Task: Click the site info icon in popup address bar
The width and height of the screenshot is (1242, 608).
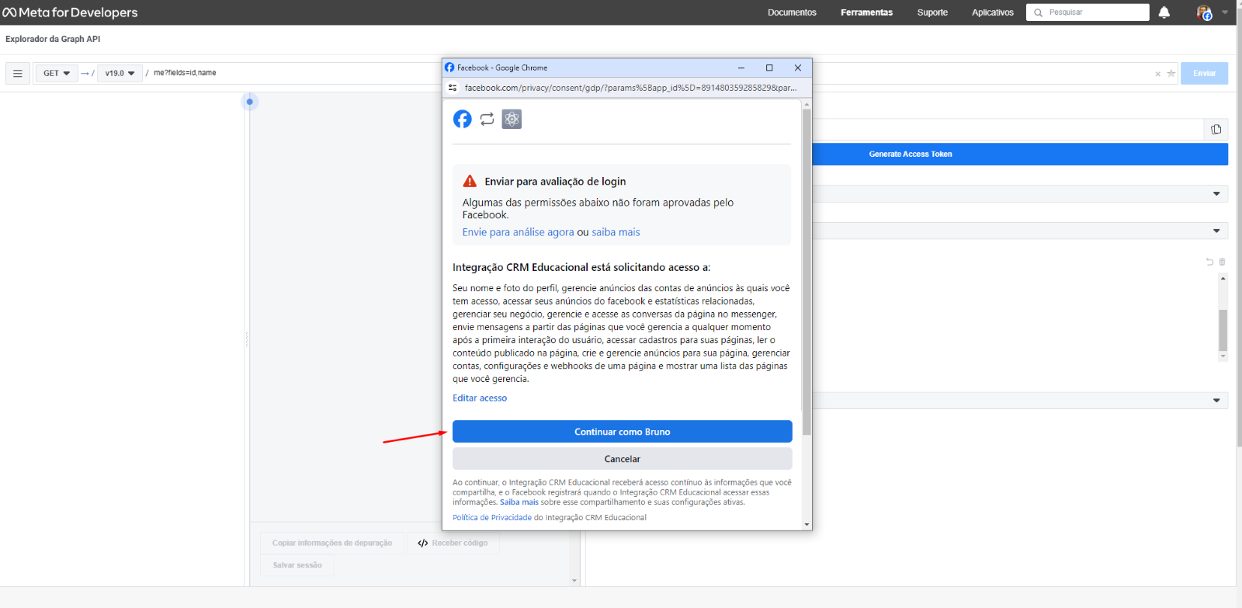Action: point(453,88)
